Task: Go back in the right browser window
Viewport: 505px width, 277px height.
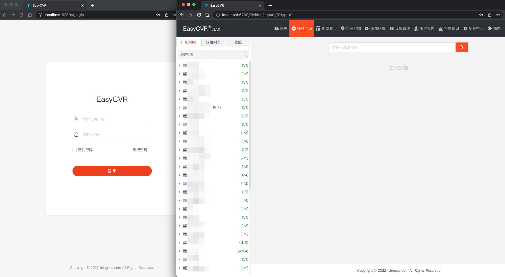Action: [x=182, y=15]
